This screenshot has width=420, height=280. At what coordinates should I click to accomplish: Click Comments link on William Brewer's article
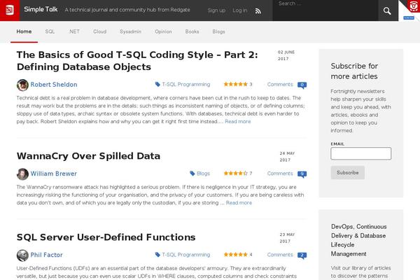tap(280, 174)
